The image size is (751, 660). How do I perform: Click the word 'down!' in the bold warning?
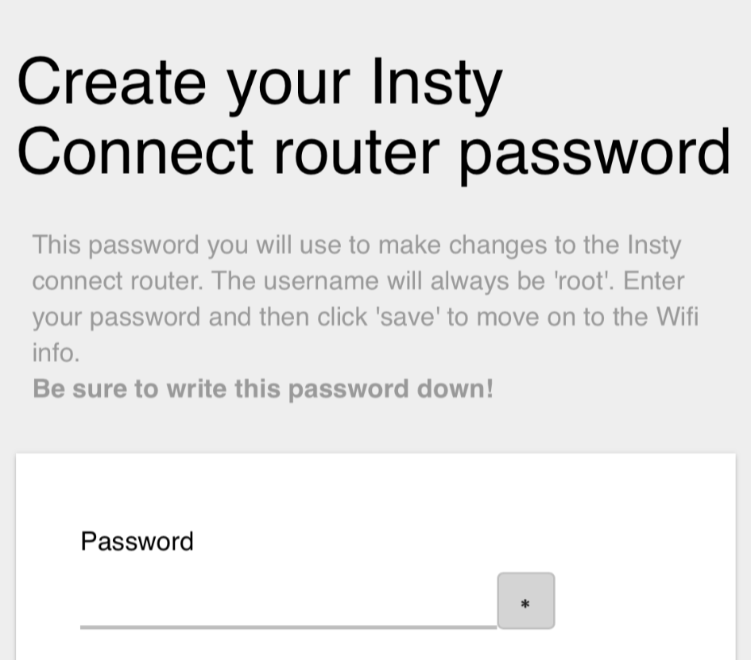click(x=460, y=389)
